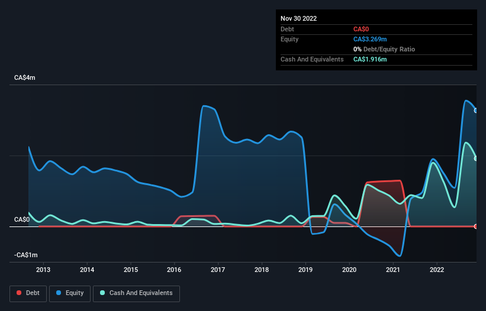Image resolution: width=486 pixels, height=311 pixels.
Task: Click the blue Equity legend dot
Action: point(59,293)
